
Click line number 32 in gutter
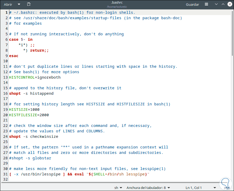[x=5, y=179]
